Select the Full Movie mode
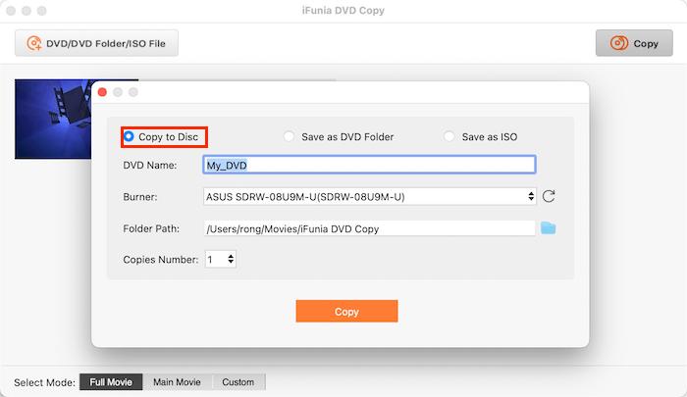This screenshot has width=687, height=397. pos(111,382)
